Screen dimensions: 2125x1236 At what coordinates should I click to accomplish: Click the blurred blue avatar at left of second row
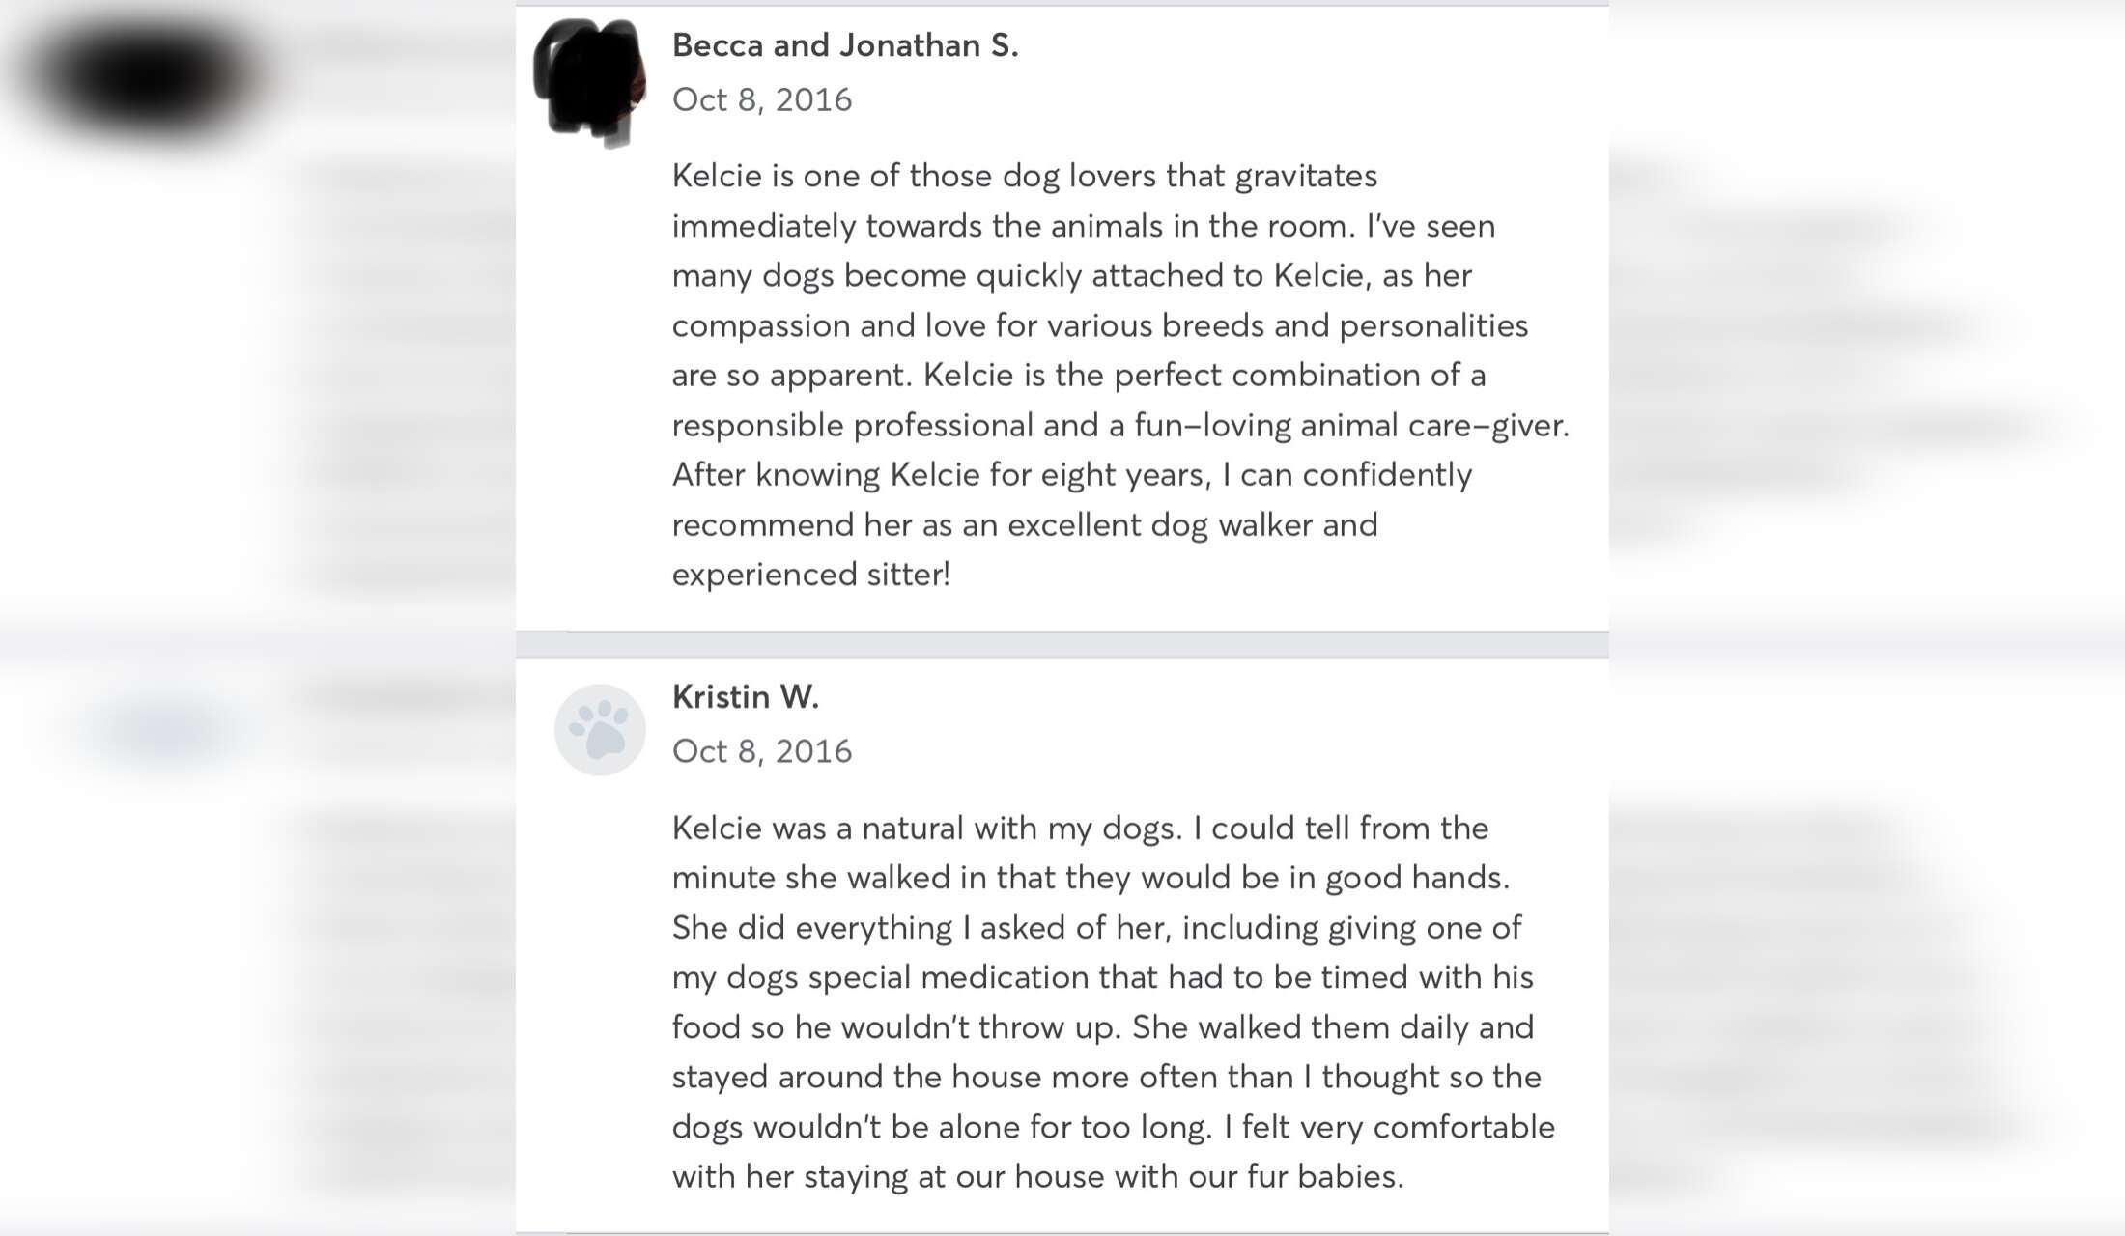(x=166, y=731)
